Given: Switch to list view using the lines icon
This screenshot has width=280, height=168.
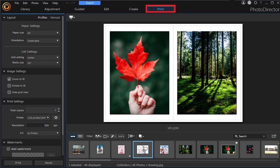Looking at the screenshot, I should tap(80, 136).
